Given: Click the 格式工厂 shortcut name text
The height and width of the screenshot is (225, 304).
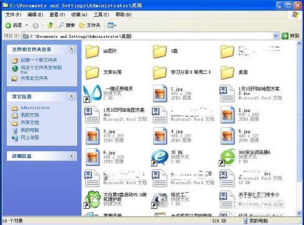Looking at the screenshot, I should point(180,195).
